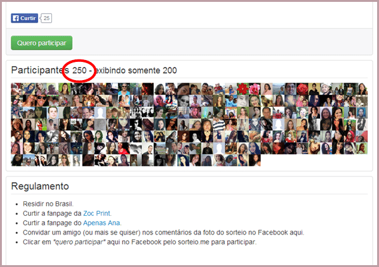
Task: Click the Participantes heading
Action: (39, 70)
